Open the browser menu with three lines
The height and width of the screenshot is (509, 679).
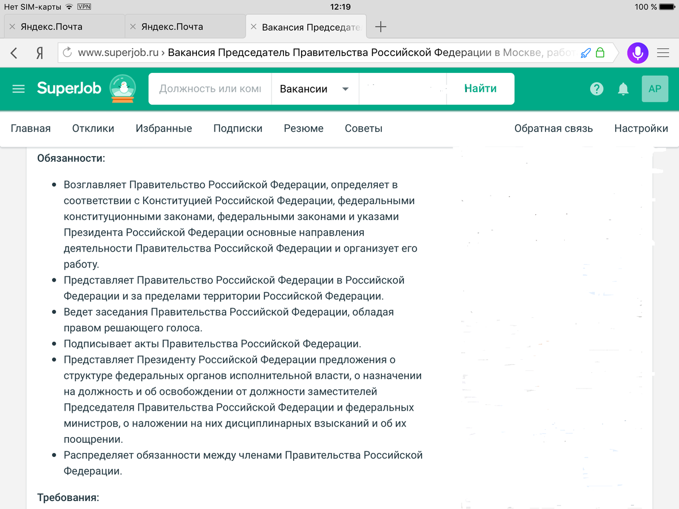click(663, 53)
